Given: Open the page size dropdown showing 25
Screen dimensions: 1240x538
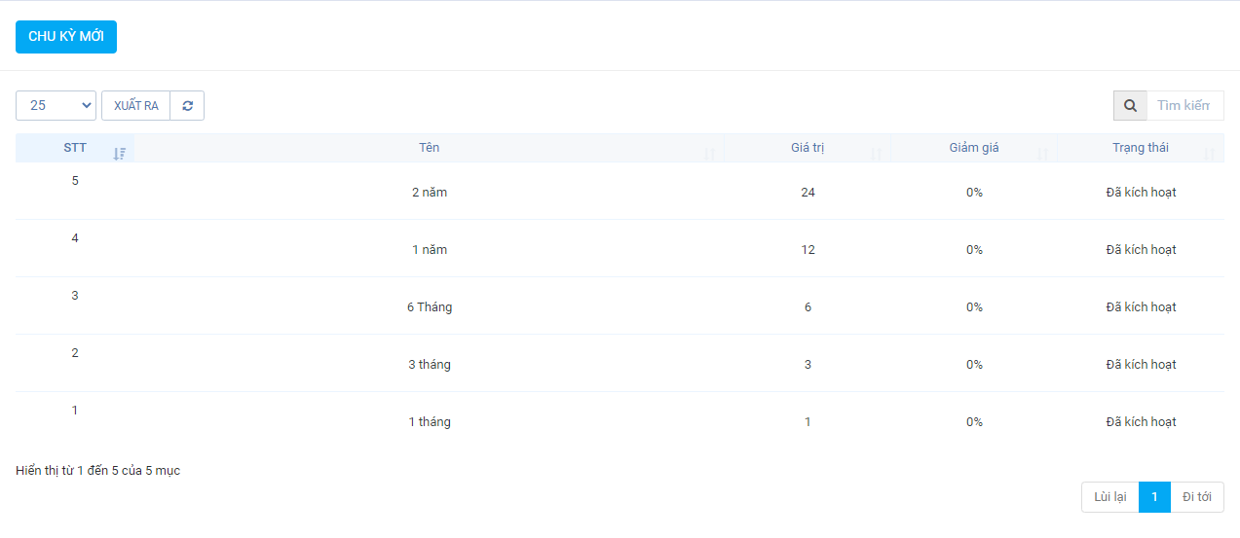Looking at the screenshot, I should [x=56, y=106].
